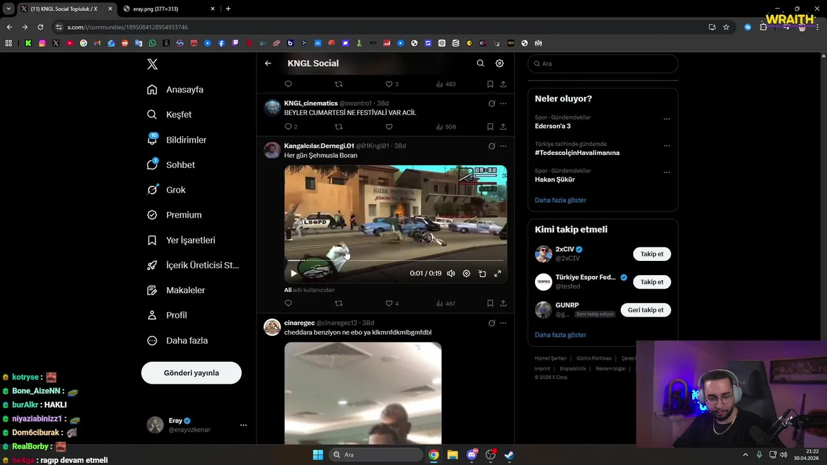Show hidden Windows tray icons
The image size is (827, 465).
745,455
